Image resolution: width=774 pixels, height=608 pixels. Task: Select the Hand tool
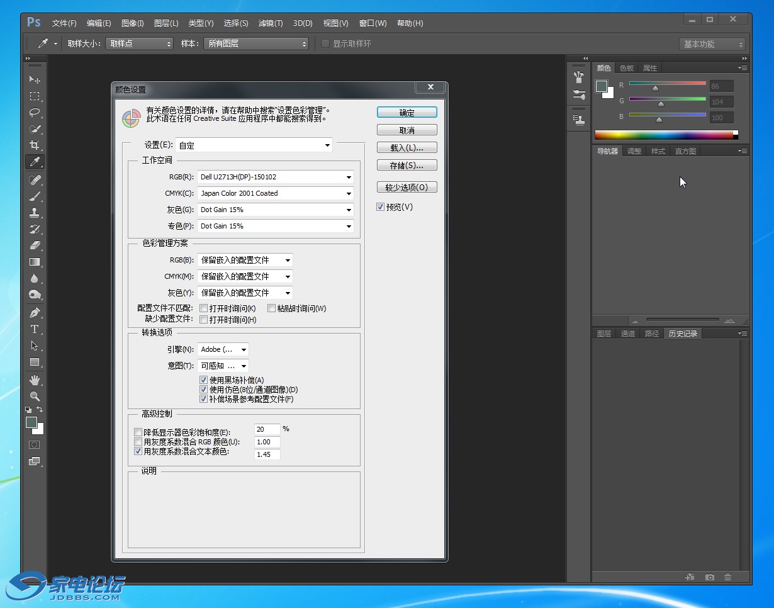click(35, 380)
